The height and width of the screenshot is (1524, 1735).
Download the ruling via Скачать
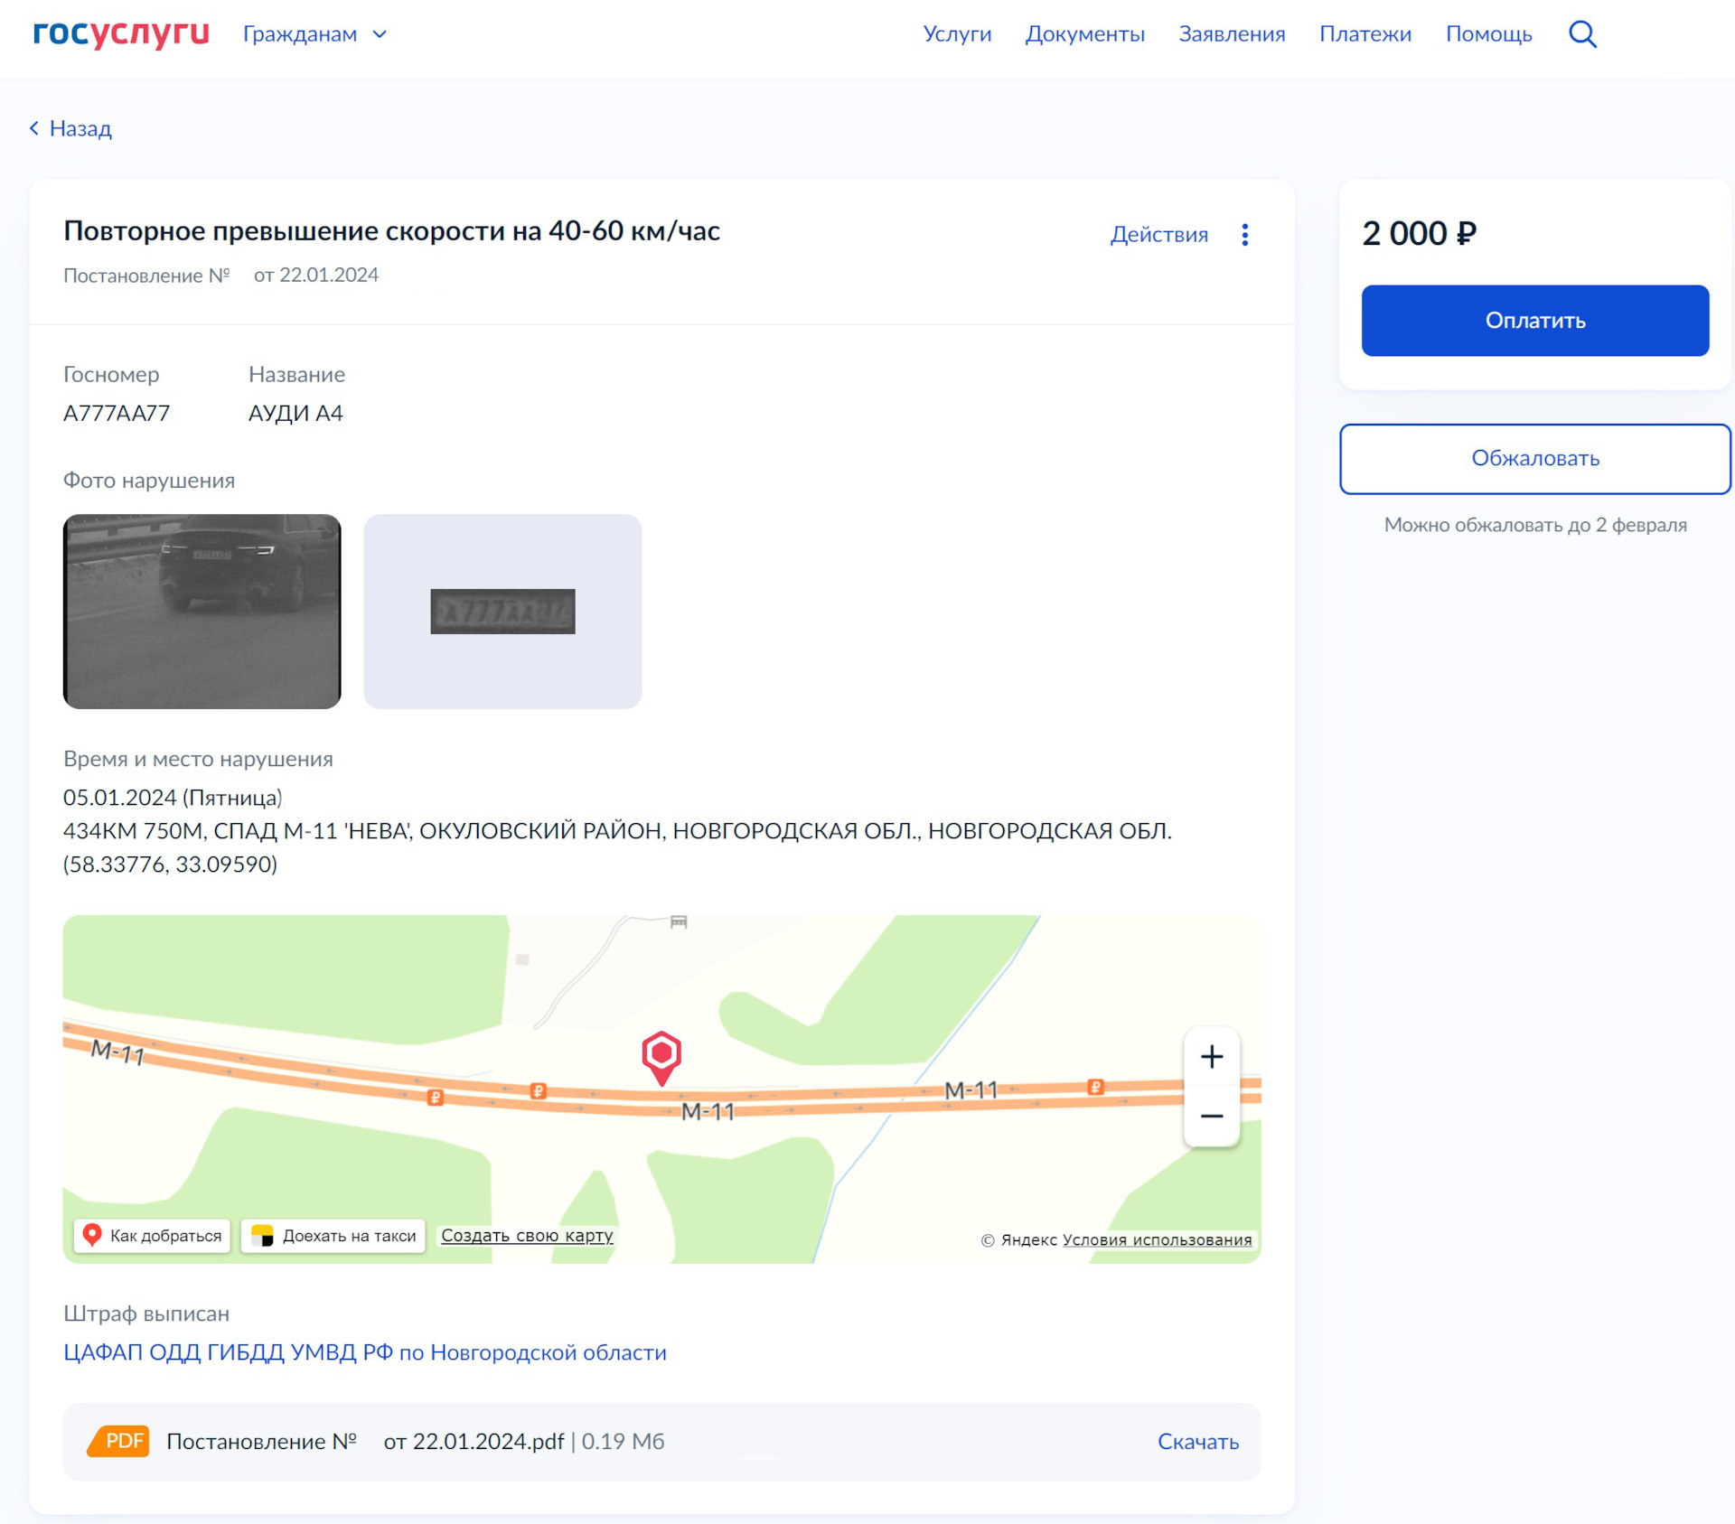click(x=1198, y=1441)
